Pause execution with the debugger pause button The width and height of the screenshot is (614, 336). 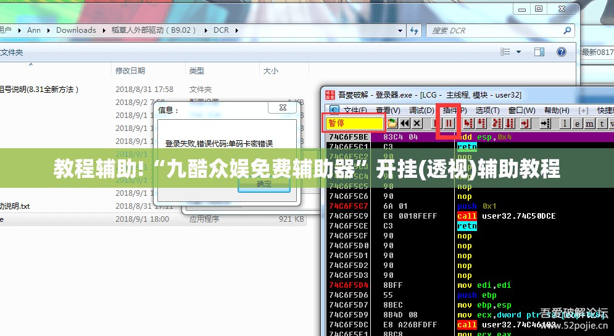(x=449, y=124)
